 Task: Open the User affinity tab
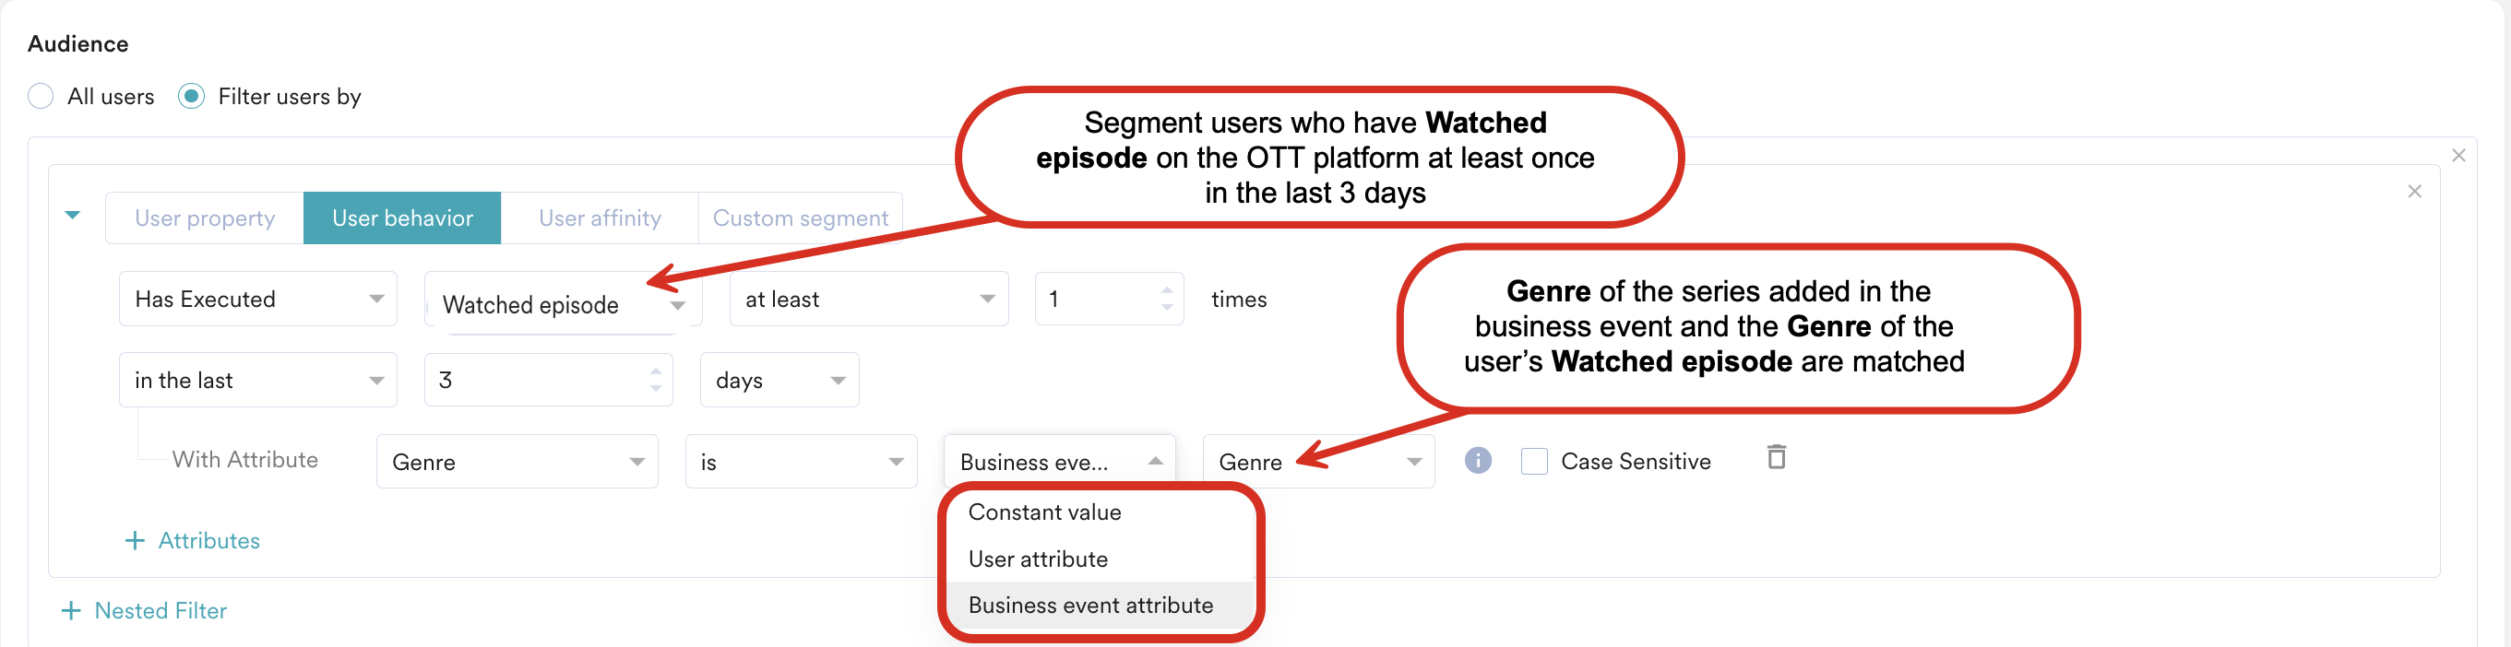click(600, 218)
